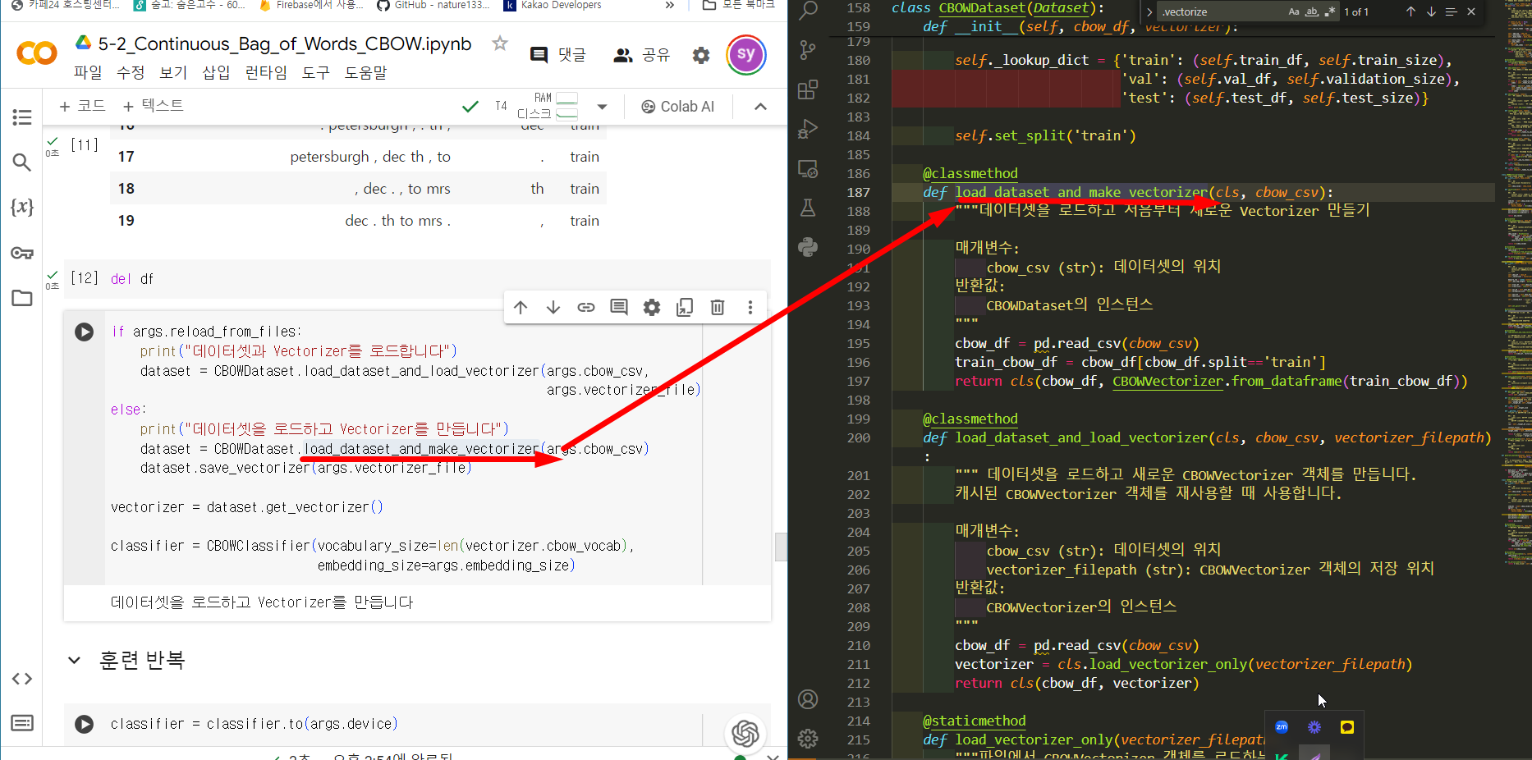Open the 도움말 menu

click(x=365, y=72)
